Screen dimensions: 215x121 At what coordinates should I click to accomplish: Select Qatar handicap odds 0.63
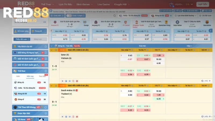point(127,55)
